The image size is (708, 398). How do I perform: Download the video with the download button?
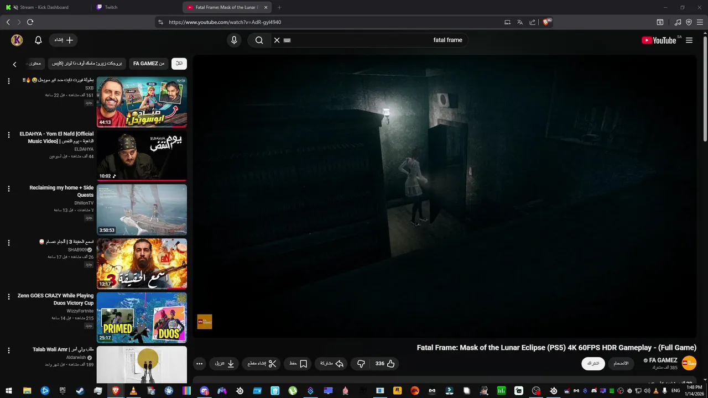click(x=225, y=364)
